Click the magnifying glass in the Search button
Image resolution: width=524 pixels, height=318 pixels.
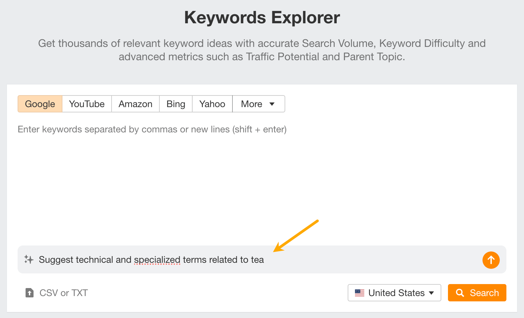tap(461, 293)
